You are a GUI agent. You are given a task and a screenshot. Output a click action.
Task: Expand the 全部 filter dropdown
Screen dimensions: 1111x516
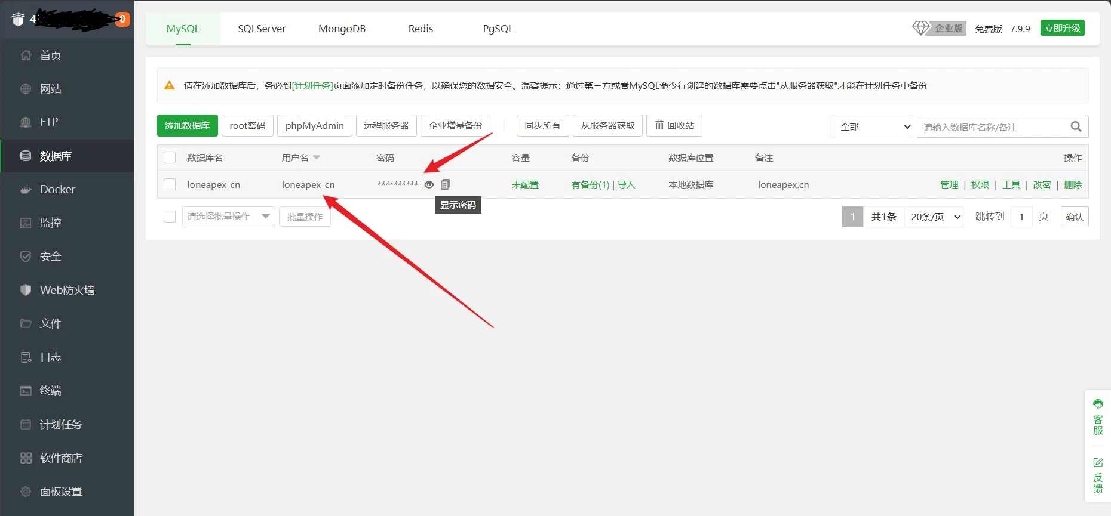click(871, 126)
